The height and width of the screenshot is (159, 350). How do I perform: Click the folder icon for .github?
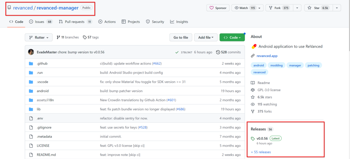31,64
